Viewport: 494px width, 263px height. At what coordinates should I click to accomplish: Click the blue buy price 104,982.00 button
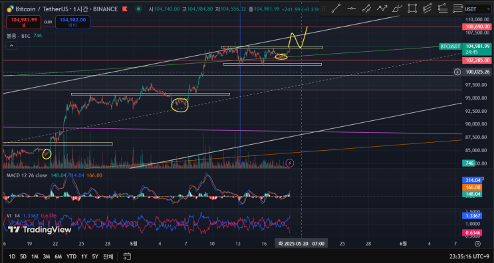pos(72,22)
